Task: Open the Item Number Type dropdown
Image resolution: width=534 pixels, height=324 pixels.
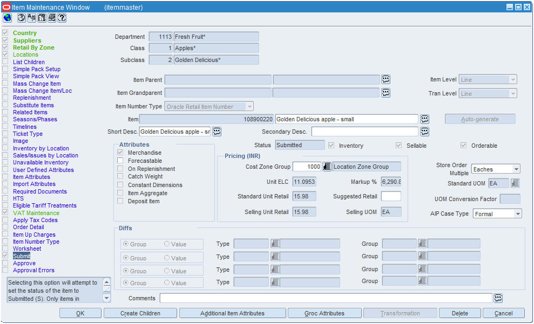Action: click(249, 106)
